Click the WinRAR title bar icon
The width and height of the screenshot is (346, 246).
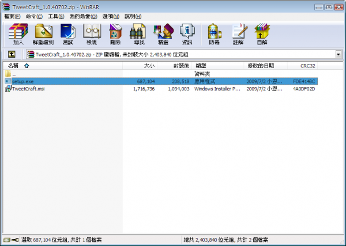pos(6,7)
